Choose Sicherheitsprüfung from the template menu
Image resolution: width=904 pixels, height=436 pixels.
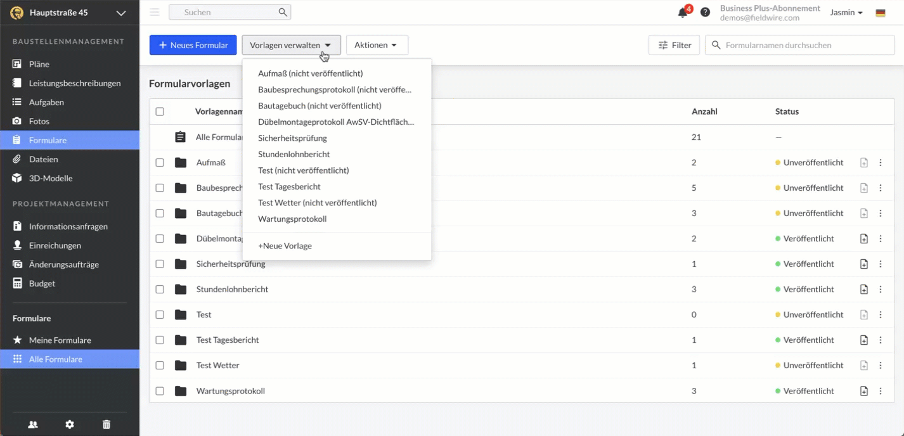(292, 138)
